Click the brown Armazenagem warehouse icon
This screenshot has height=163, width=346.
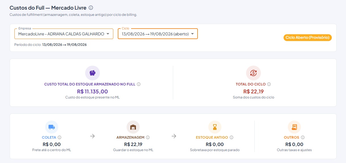(x=133, y=127)
